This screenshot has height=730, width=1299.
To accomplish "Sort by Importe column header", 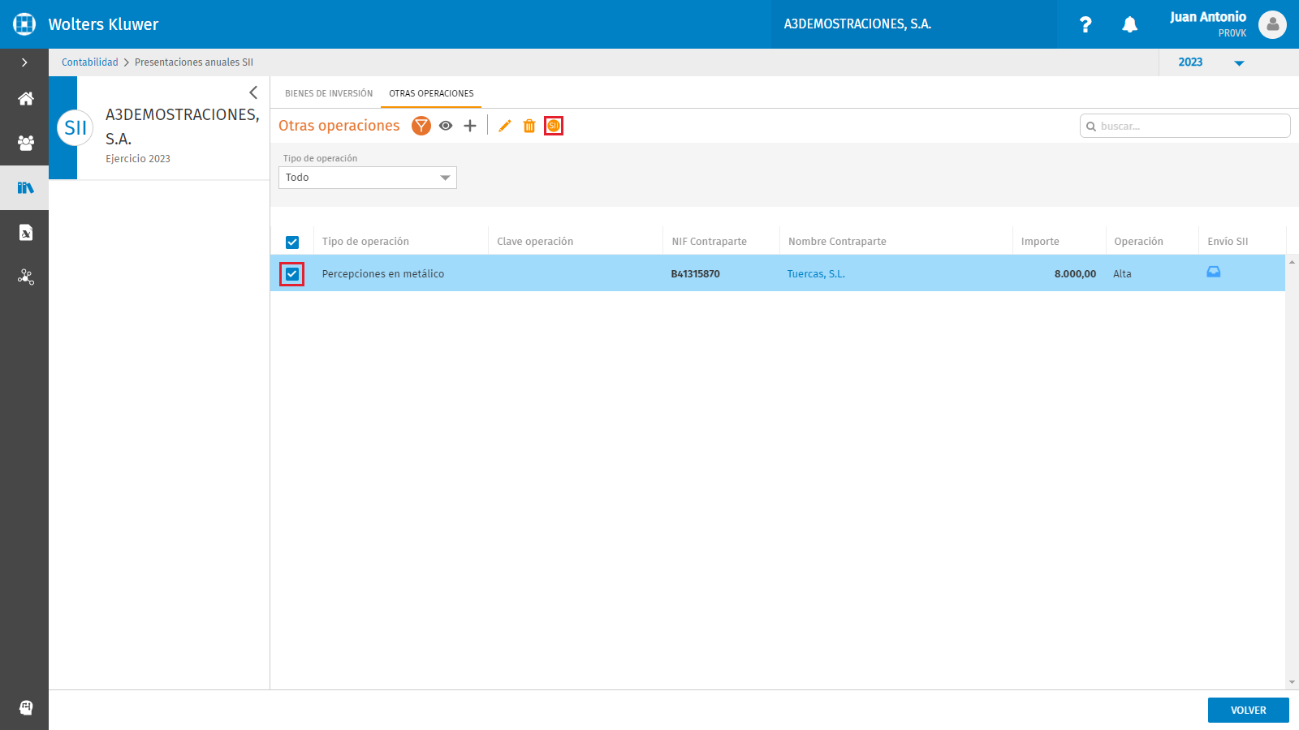I will pos(1040,242).
